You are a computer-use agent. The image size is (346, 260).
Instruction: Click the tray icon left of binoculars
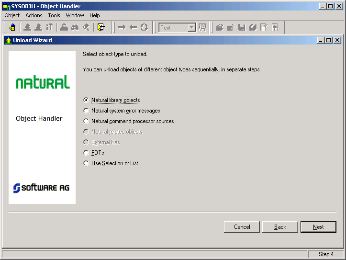64,27
